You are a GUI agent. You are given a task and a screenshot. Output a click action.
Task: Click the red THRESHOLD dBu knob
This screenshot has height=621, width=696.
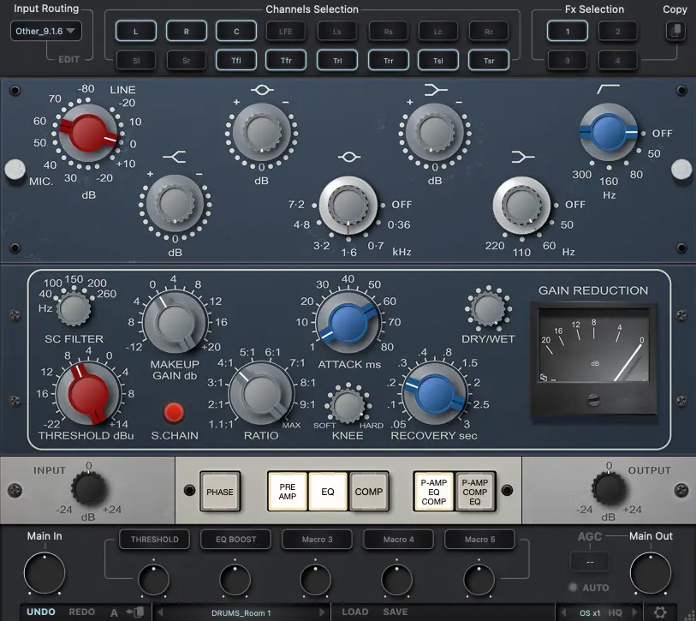(x=88, y=393)
